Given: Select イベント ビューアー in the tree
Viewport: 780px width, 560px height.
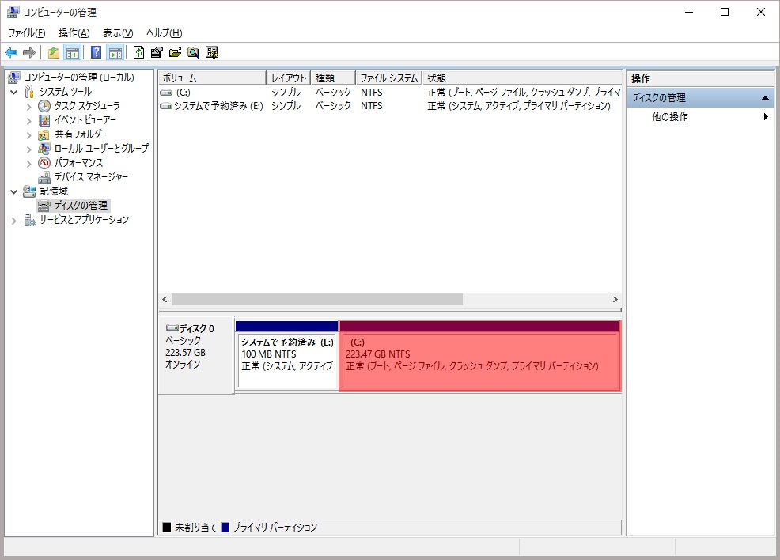Looking at the screenshot, I should coord(85,120).
